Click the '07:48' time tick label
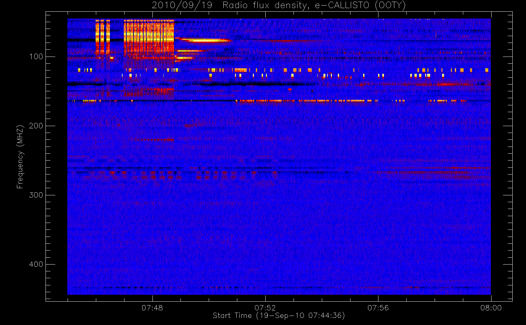Viewport: 526px width, 325px height. coord(152,308)
